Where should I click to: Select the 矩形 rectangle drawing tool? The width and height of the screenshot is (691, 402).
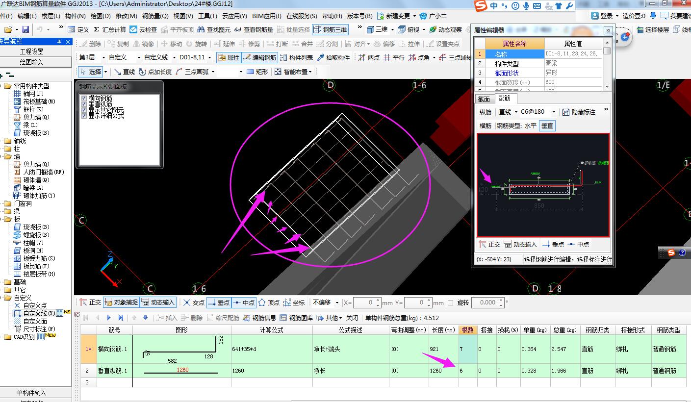257,72
